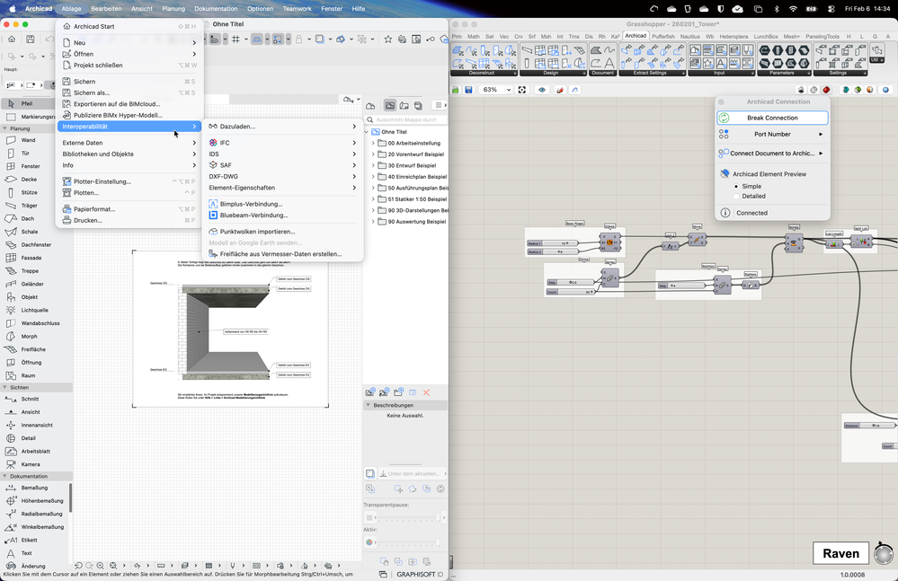Open the Externe Daten submenu
Image resolution: width=898 pixels, height=581 pixels.
[129, 143]
